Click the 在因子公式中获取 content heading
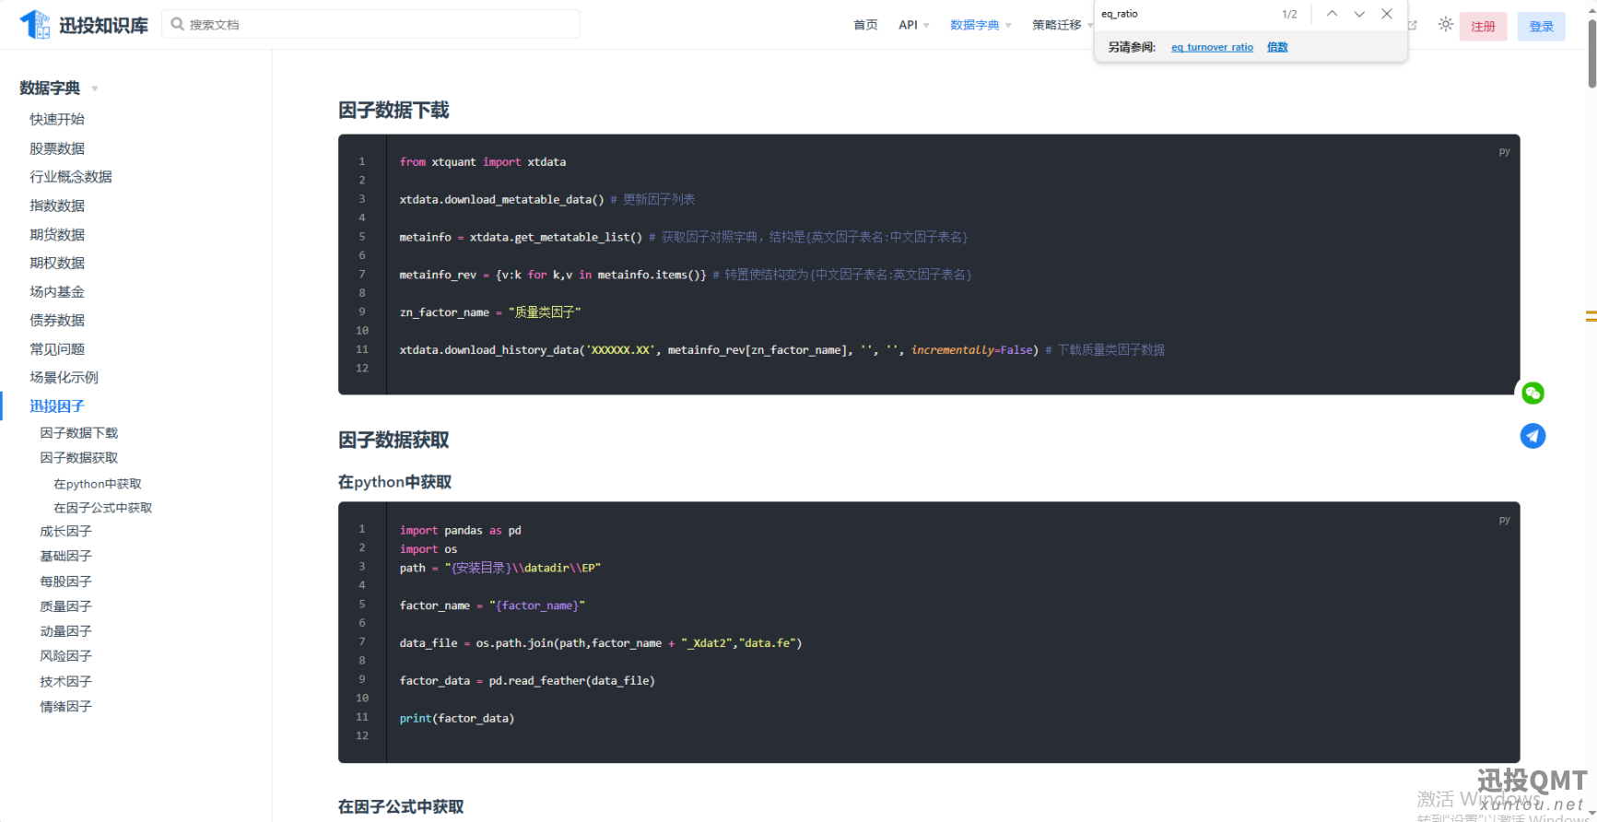1597x822 pixels. (x=401, y=806)
